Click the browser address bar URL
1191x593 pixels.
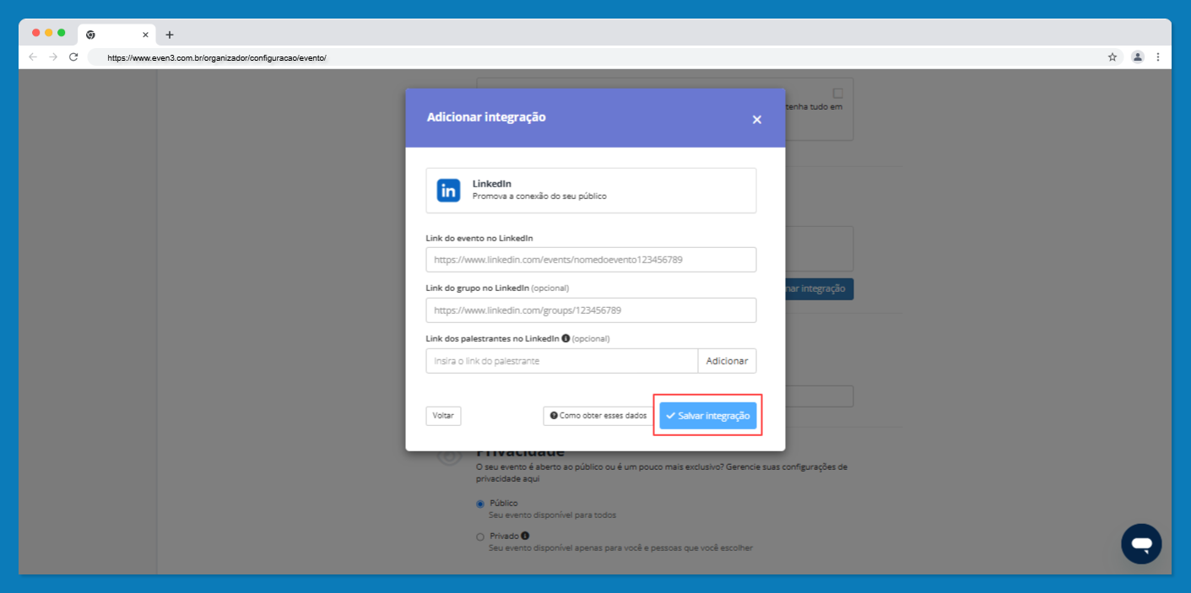pos(216,58)
